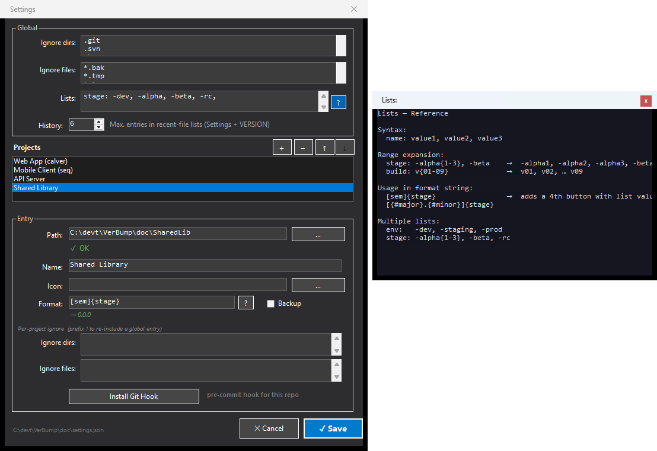This screenshot has width=657, height=451.
Task: Click the Name field containing Shared Library
Action: (205, 265)
